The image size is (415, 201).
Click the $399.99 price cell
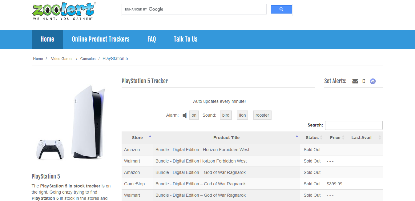[x=335, y=184]
